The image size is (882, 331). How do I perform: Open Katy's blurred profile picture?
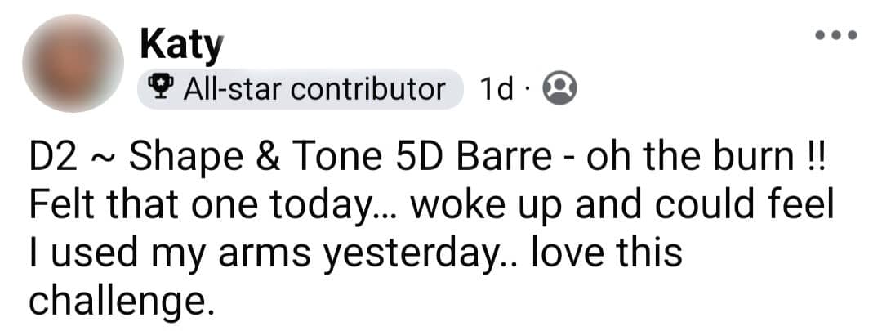73,63
